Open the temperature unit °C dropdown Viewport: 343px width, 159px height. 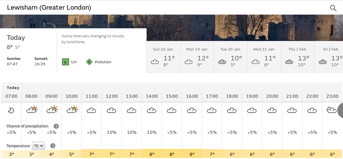[38, 146]
